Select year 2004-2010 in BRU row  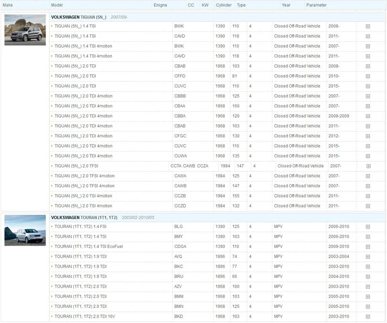(339, 277)
